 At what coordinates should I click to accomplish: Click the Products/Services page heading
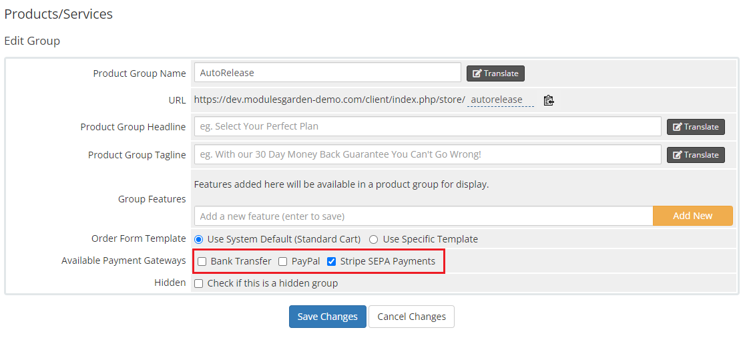[58, 14]
